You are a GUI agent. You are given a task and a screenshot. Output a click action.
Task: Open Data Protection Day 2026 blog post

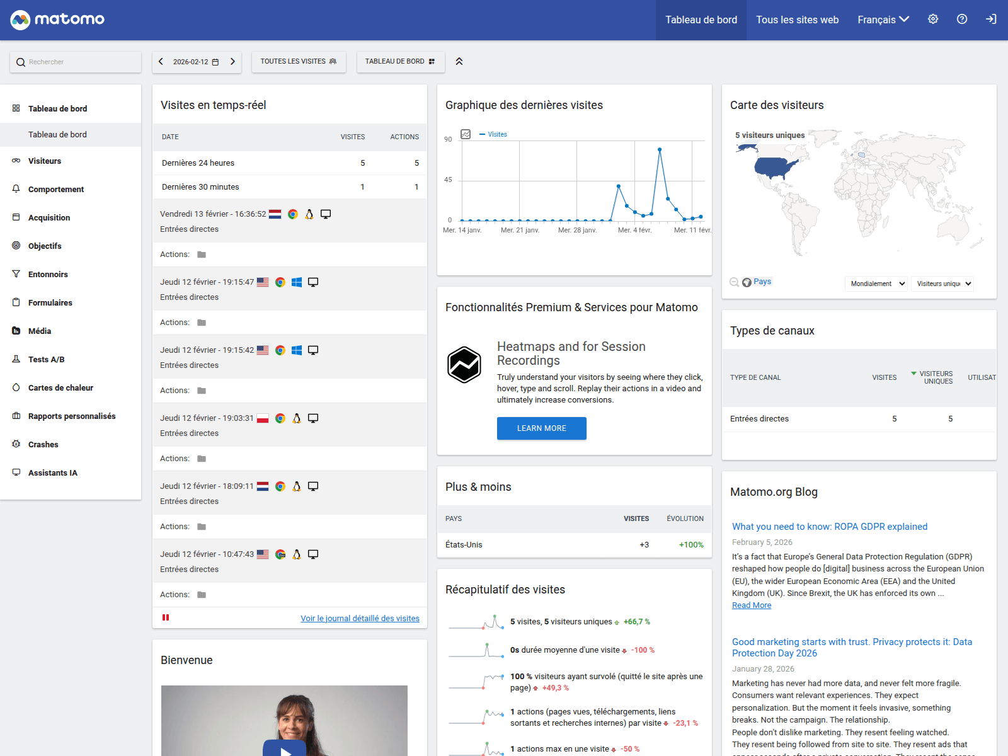coord(852,648)
